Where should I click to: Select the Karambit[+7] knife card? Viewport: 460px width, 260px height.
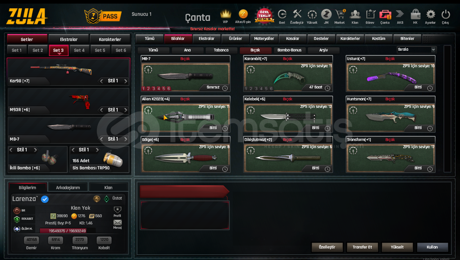[288, 73]
